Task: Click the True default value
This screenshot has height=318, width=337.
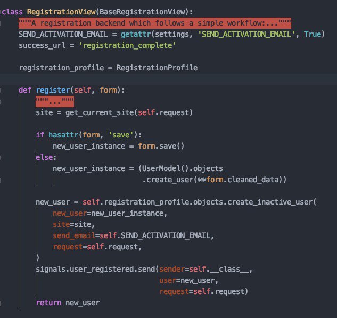Action: coord(313,34)
